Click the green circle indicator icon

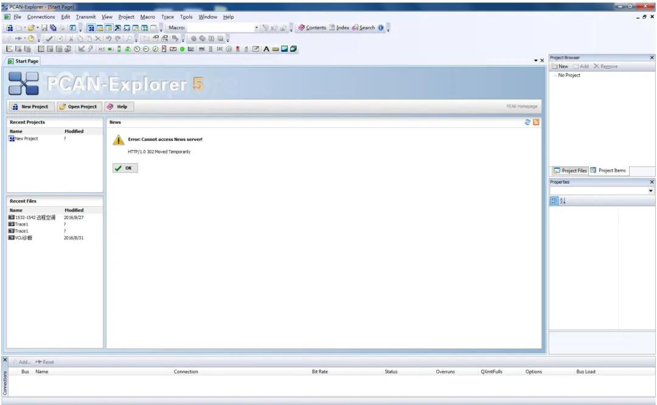[x=182, y=49]
